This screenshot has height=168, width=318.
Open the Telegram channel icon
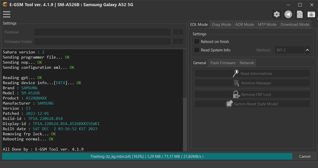288,14
